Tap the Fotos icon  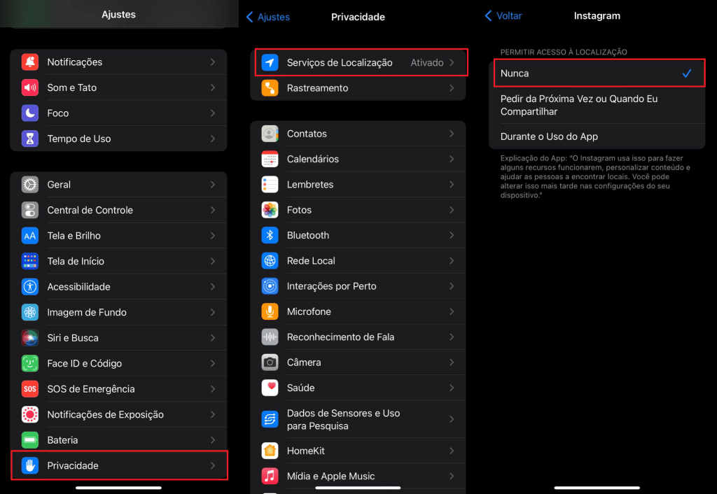tap(270, 210)
